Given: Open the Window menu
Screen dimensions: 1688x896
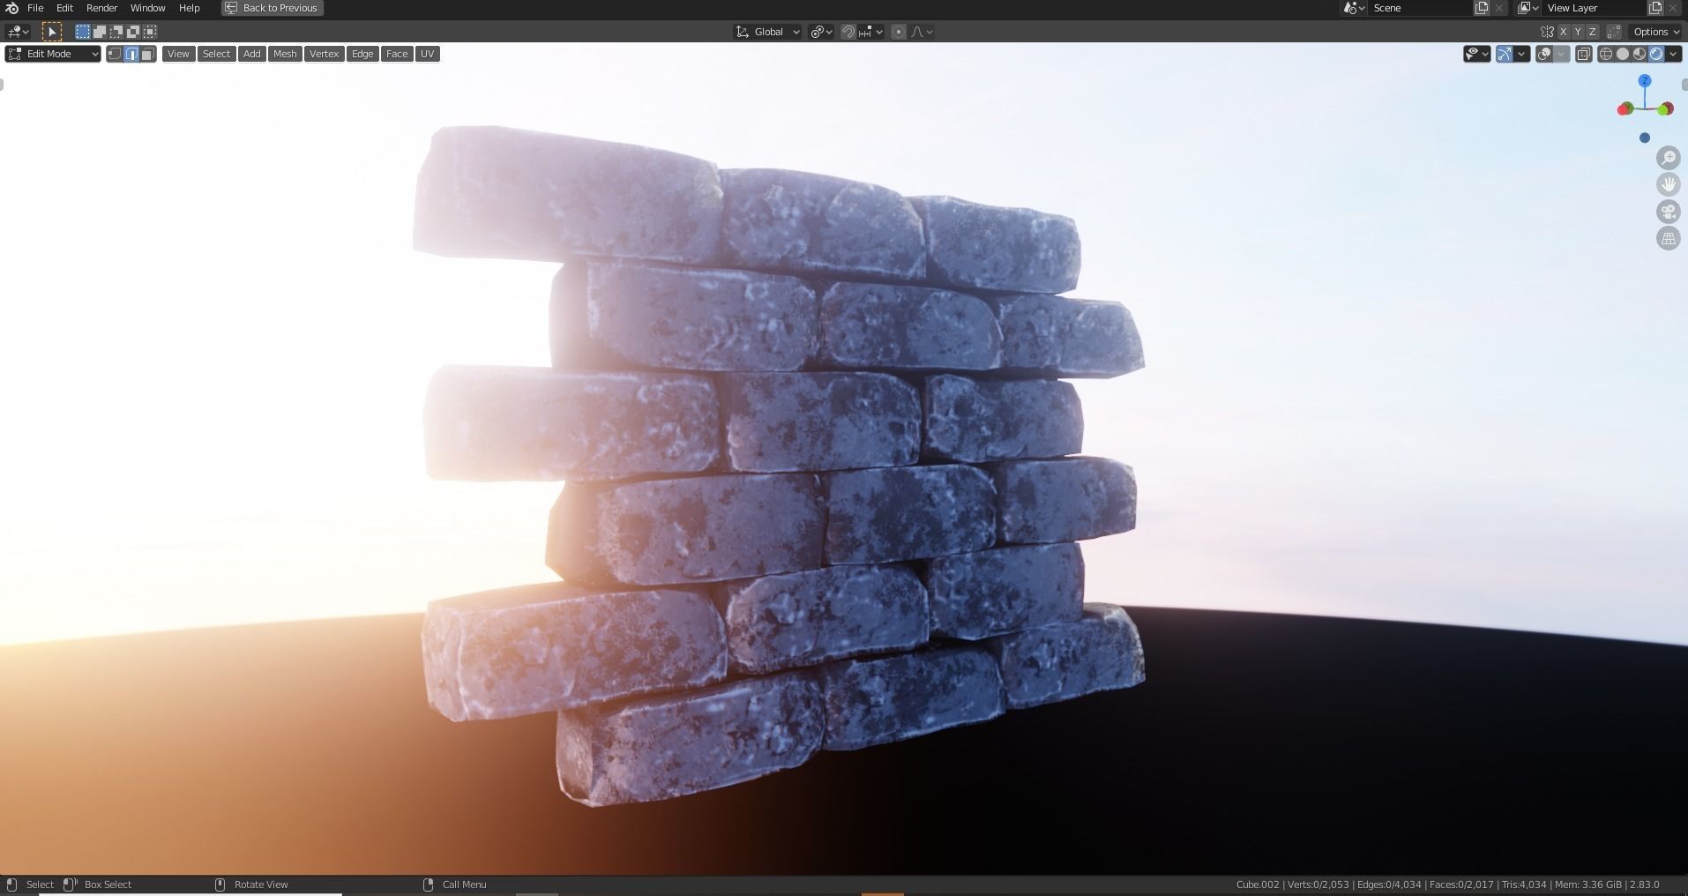Looking at the screenshot, I should click(x=147, y=8).
